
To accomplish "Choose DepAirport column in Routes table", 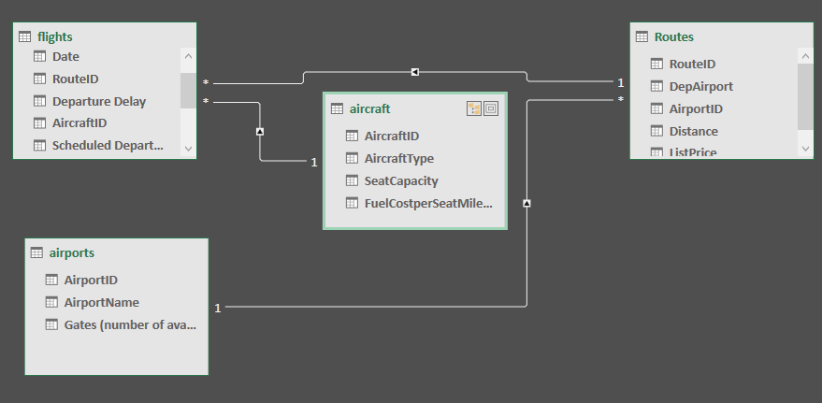I will (700, 86).
